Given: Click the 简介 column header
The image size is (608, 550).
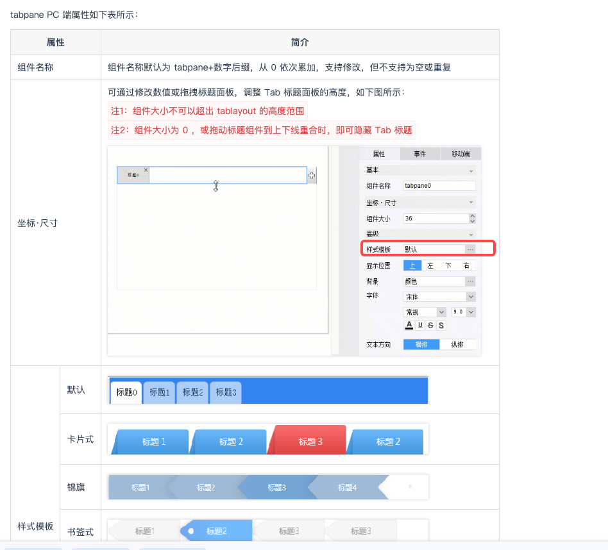Looking at the screenshot, I should point(300,42).
